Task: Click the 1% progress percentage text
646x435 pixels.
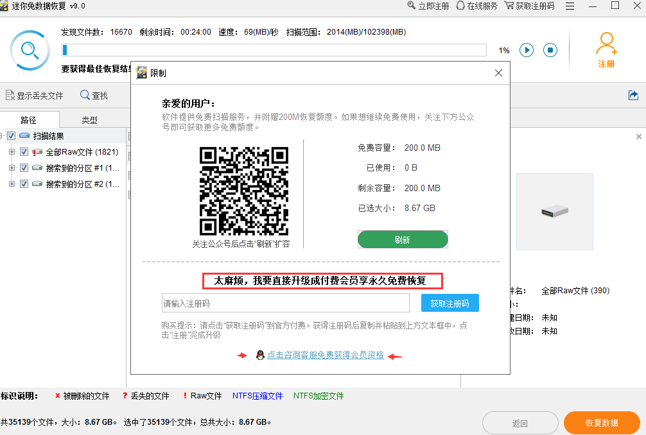Action: pyautogui.click(x=504, y=50)
